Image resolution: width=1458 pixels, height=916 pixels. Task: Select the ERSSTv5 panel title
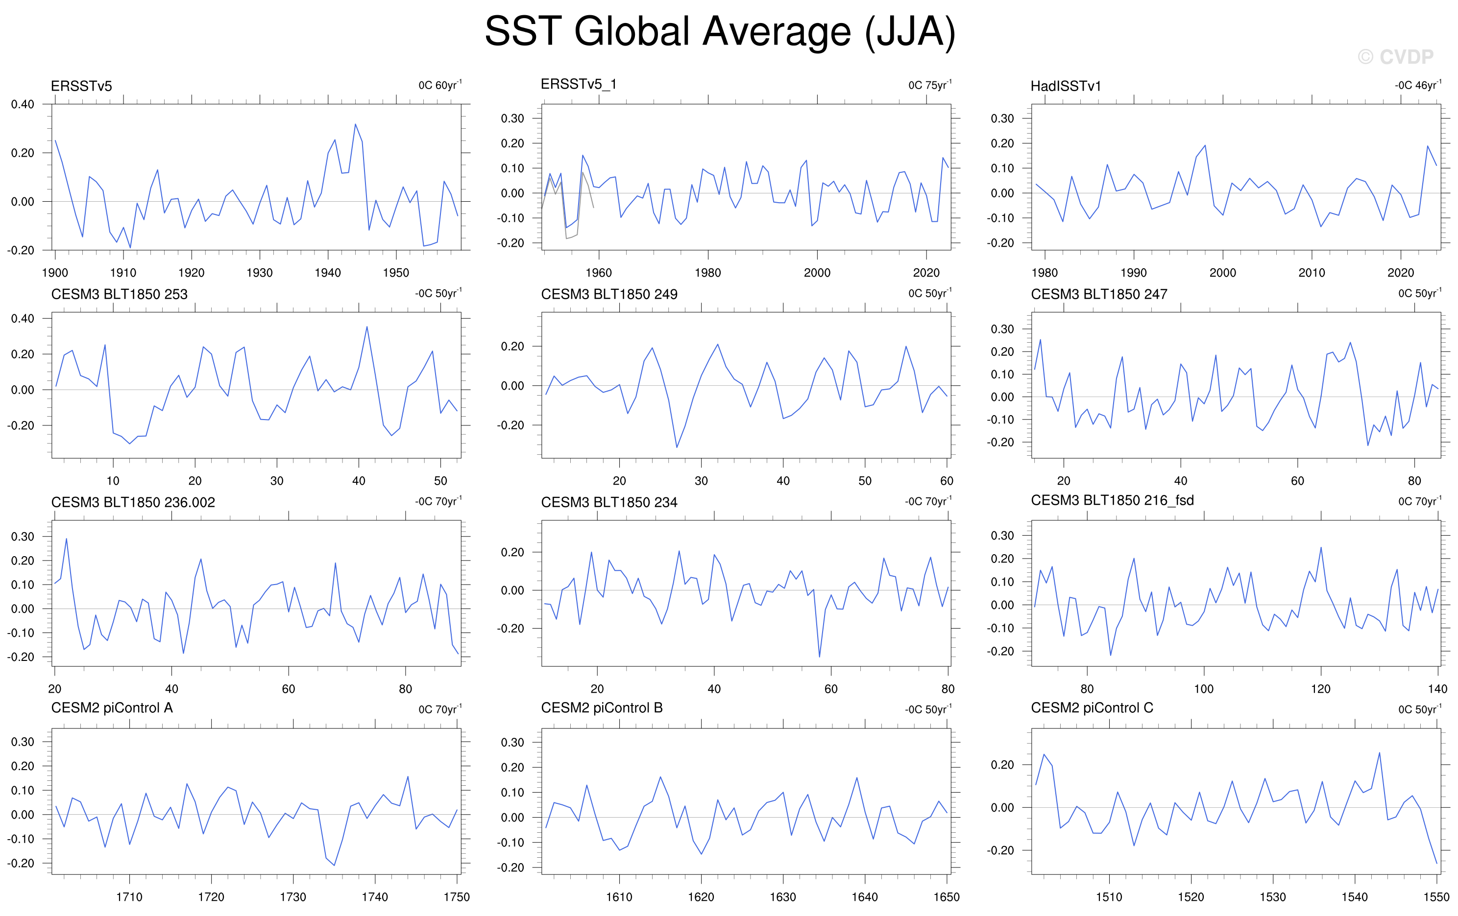(81, 86)
